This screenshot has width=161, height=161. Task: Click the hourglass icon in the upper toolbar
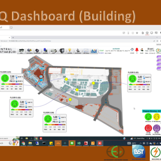tap(128, 33)
